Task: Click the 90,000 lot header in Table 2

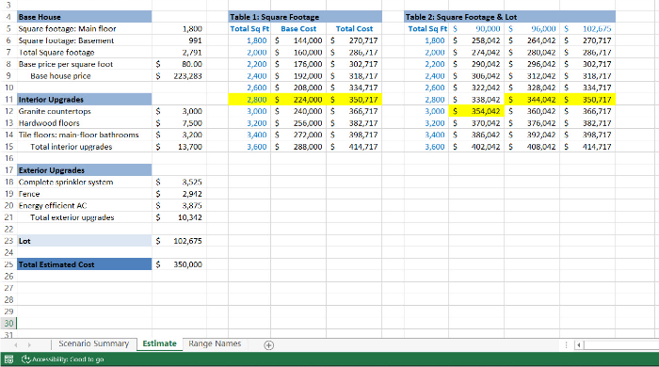Action: [x=476, y=28]
